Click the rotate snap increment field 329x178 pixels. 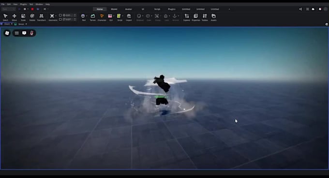click(x=69, y=19)
